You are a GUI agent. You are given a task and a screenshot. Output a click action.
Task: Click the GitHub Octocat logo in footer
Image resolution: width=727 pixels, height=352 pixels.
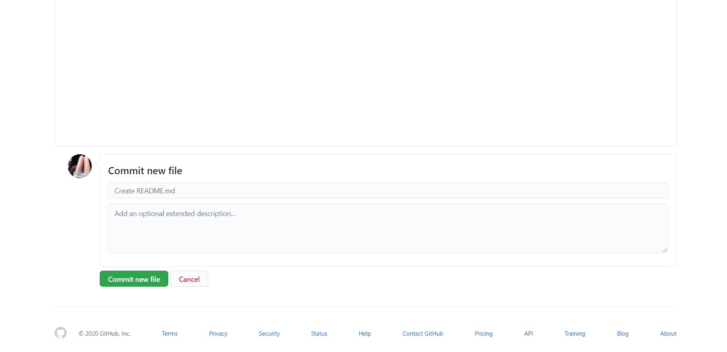point(61,333)
